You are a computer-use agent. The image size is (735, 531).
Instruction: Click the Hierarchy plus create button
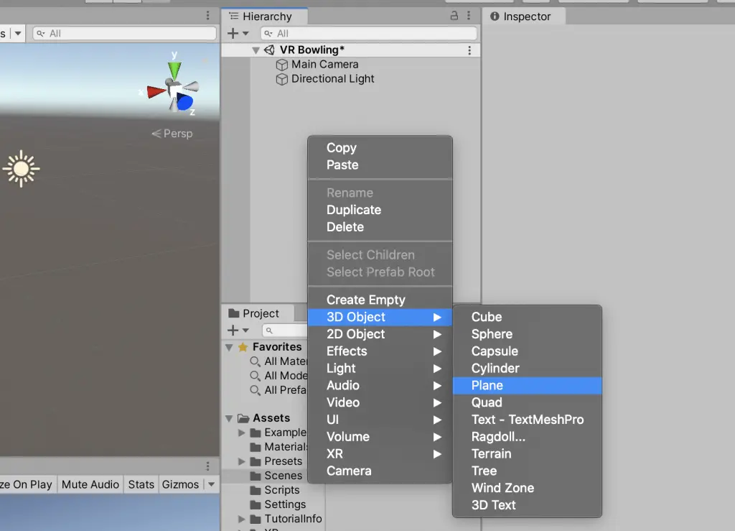(233, 33)
